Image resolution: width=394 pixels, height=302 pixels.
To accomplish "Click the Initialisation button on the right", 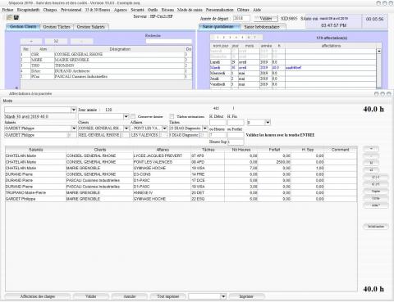I will click(x=376, y=227).
